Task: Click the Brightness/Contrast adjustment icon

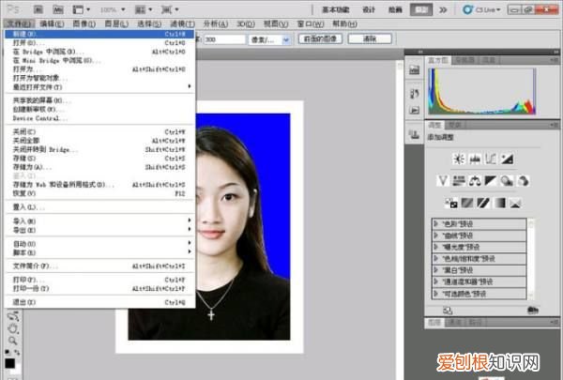Action: point(461,159)
